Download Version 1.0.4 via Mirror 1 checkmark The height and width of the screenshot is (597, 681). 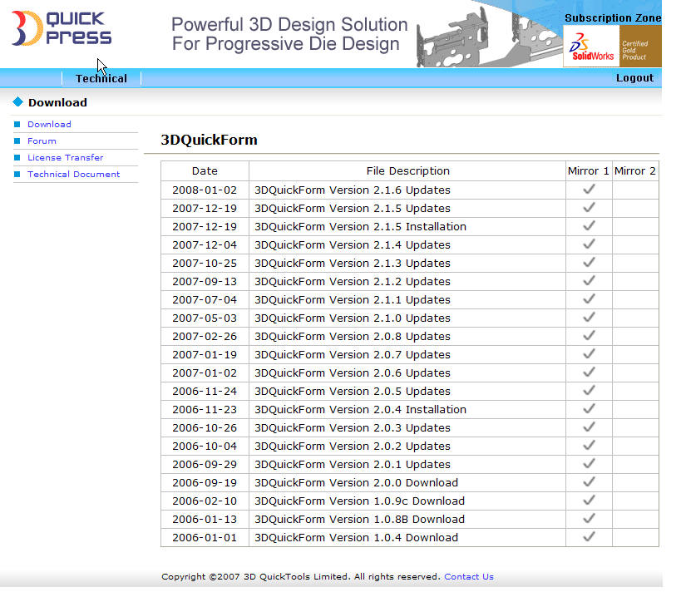(x=589, y=536)
